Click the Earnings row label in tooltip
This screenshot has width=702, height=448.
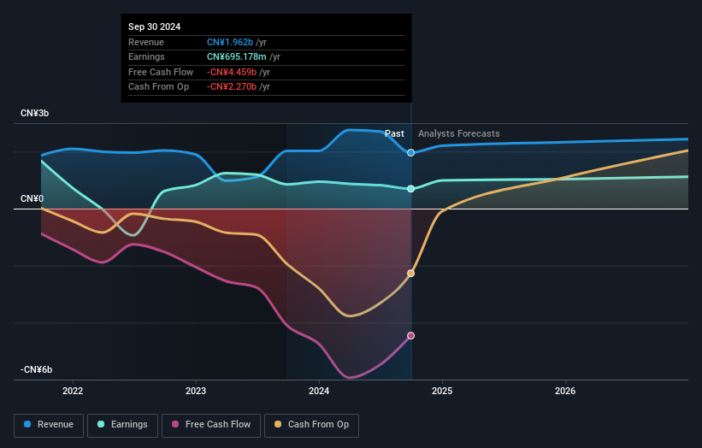pyautogui.click(x=146, y=56)
